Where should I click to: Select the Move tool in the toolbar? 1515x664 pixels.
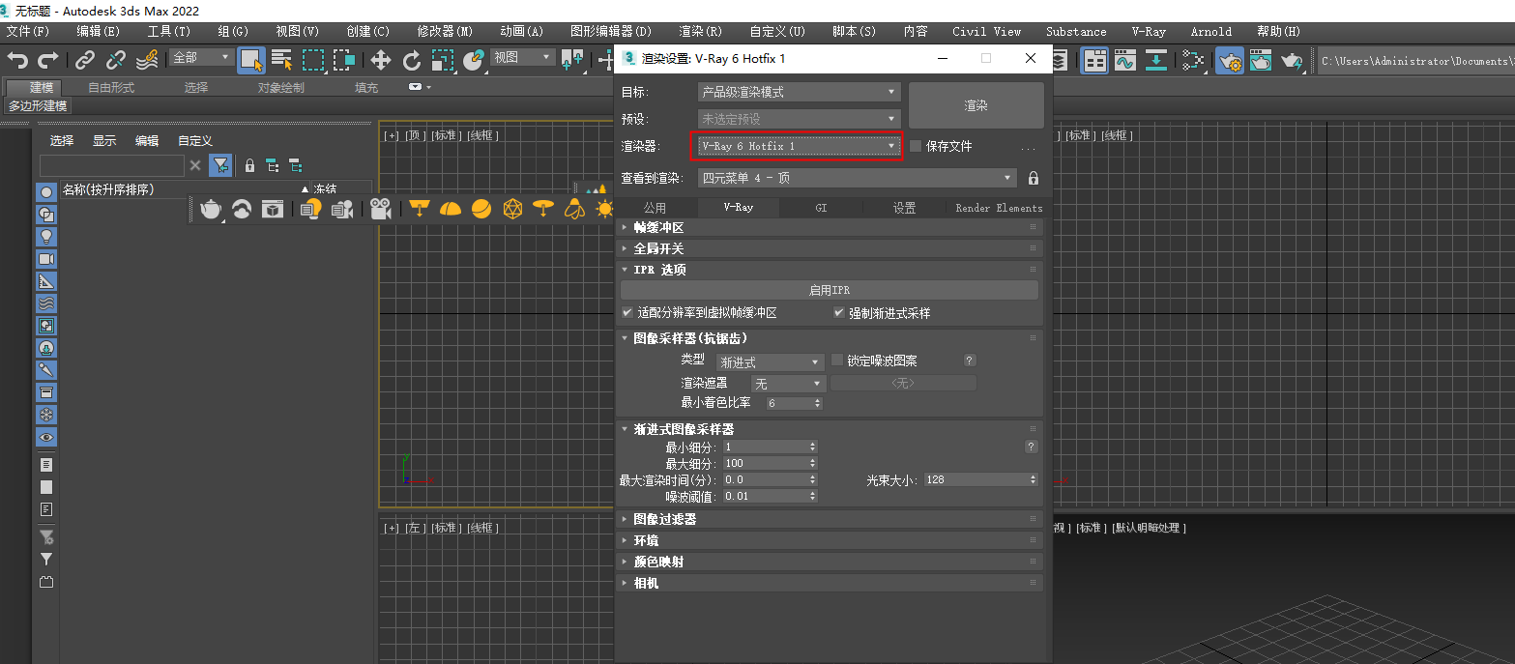[379, 60]
